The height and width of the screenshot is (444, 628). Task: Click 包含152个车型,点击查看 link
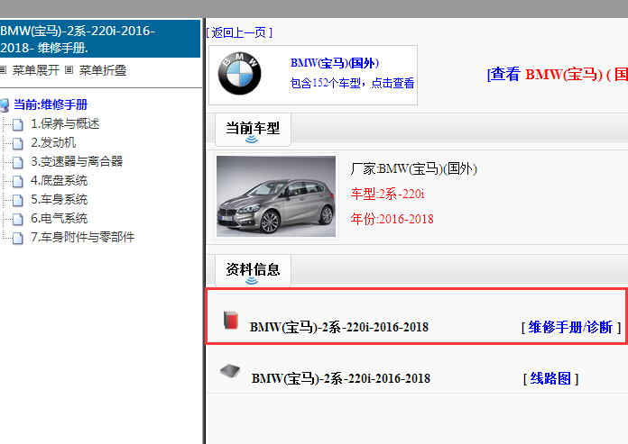tap(352, 83)
